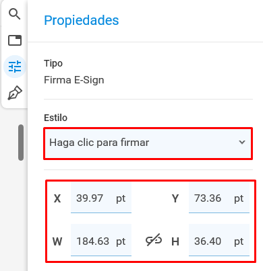Click the Propiedades panel title
This screenshot has height=271, width=263.
(x=82, y=21)
